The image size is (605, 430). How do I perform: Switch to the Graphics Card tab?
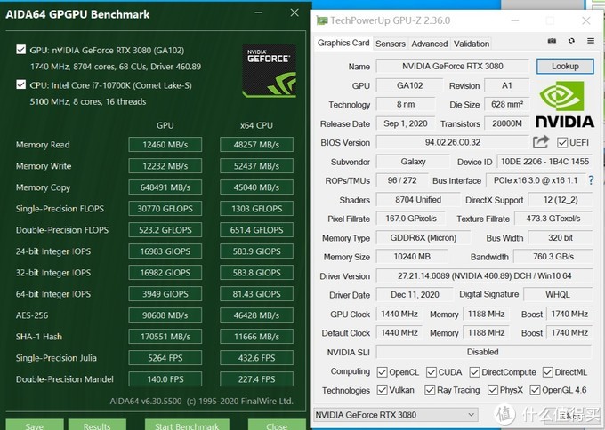pos(343,43)
